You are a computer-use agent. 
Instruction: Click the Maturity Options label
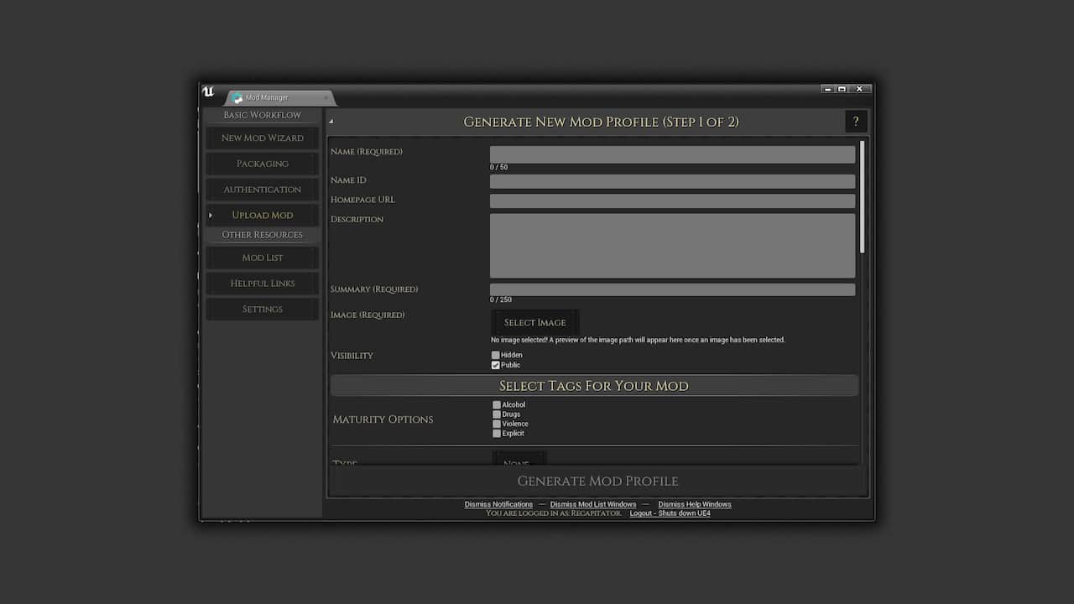click(383, 419)
